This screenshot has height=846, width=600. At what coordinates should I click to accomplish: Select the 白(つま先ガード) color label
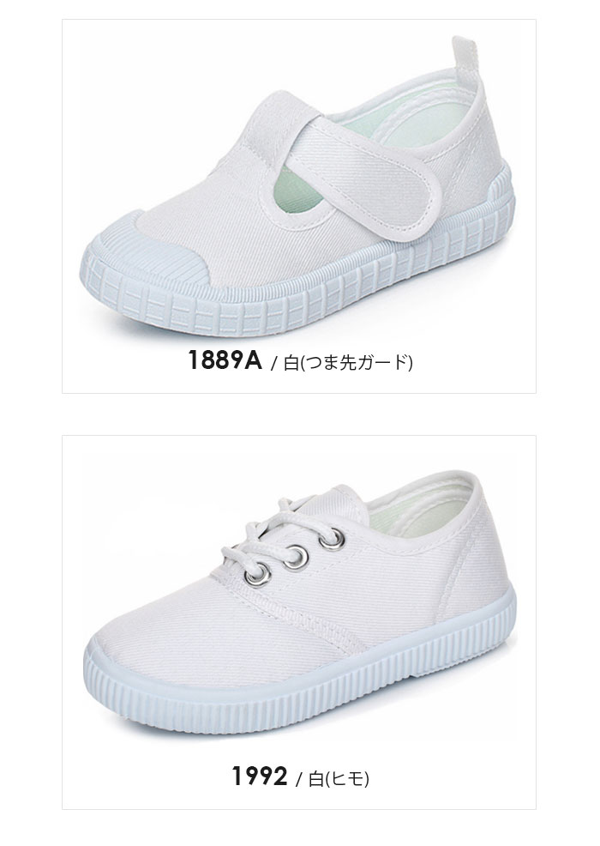point(348,363)
